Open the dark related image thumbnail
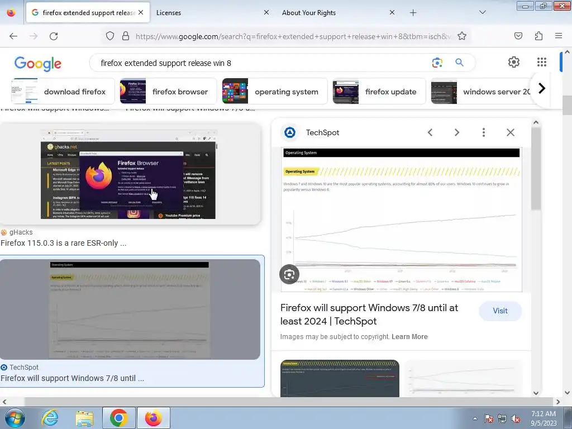Screen dimensions: 572x429 [x=340, y=378]
